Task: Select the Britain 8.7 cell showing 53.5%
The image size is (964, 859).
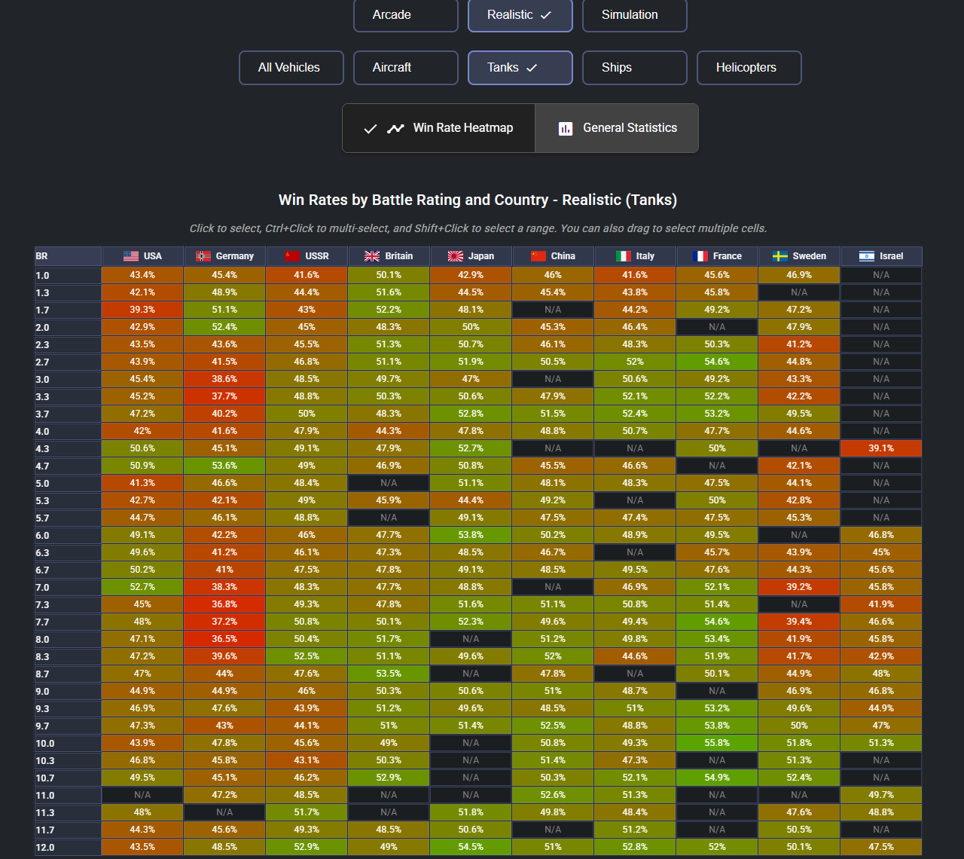Action: click(389, 674)
